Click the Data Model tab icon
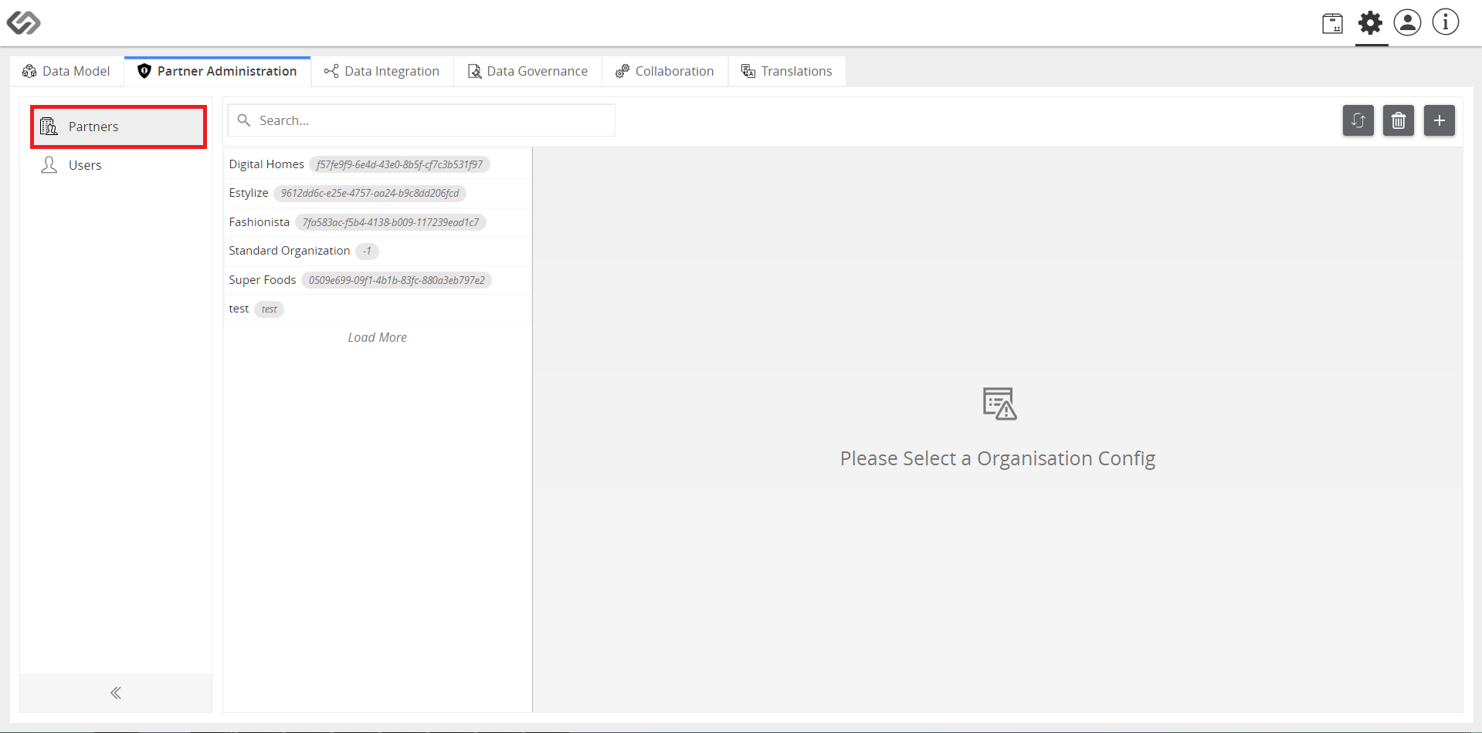The height and width of the screenshot is (733, 1482). click(29, 71)
